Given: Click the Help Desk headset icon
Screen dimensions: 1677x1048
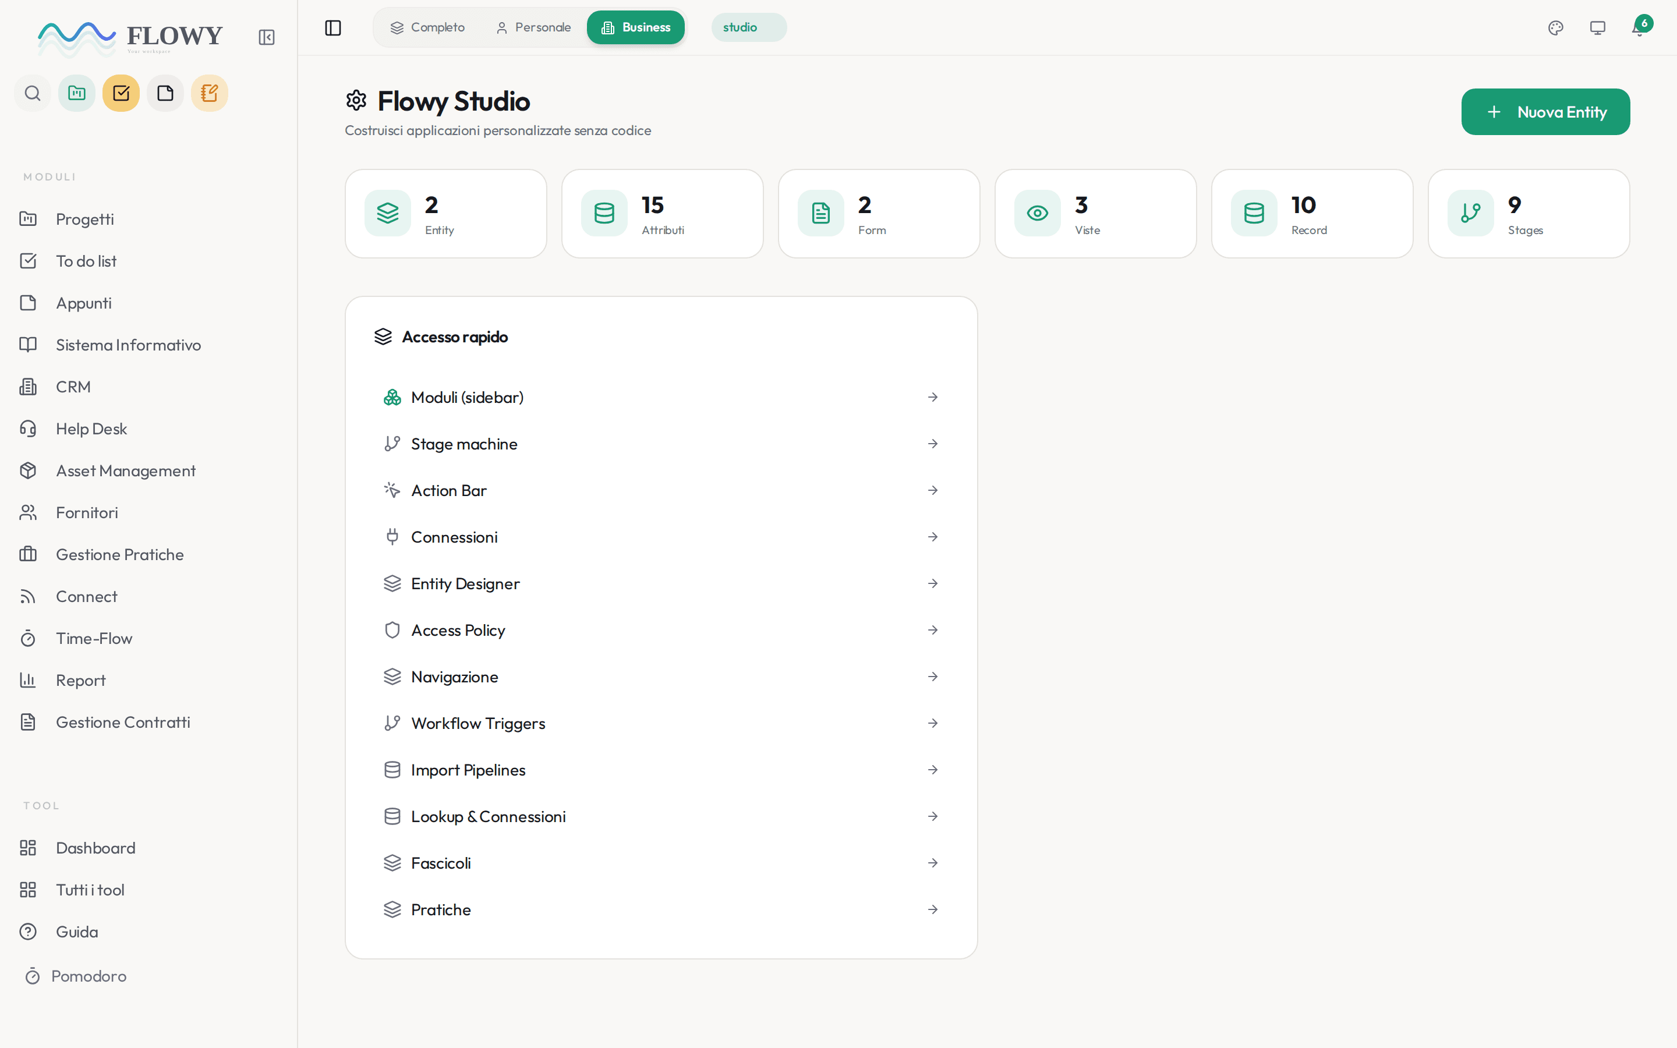Looking at the screenshot, I should [x=28, y=429].
